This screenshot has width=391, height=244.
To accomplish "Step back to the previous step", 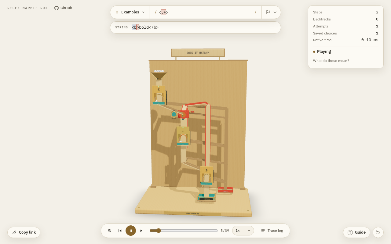I will pos(120,231).
